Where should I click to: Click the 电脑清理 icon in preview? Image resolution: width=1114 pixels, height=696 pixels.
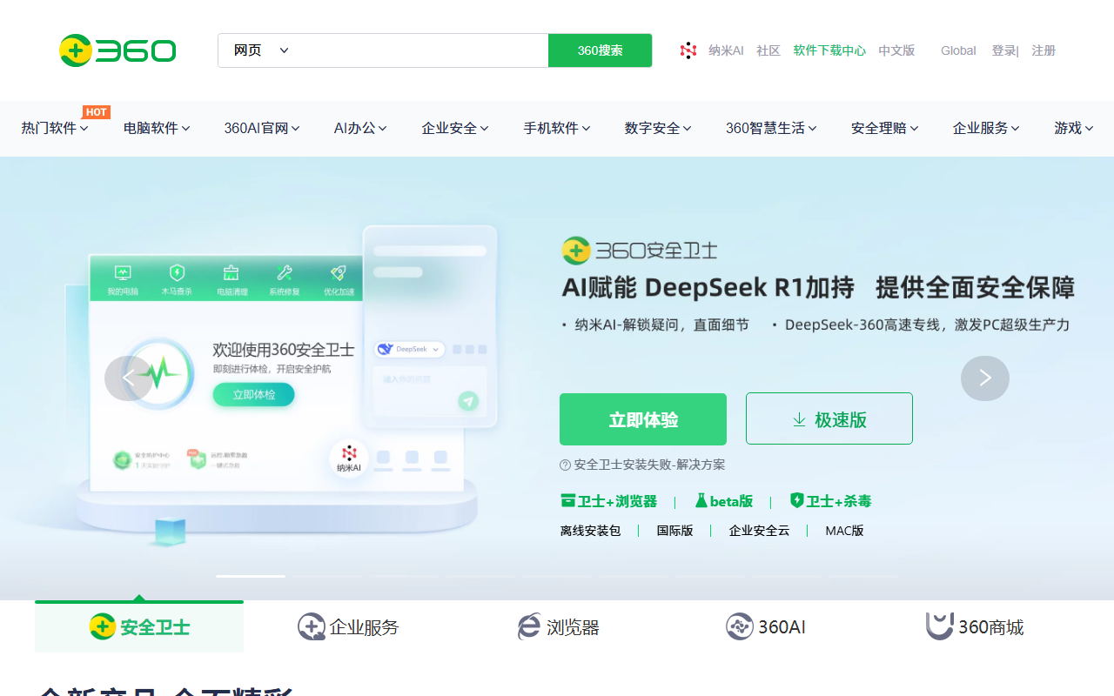[231, 272]
